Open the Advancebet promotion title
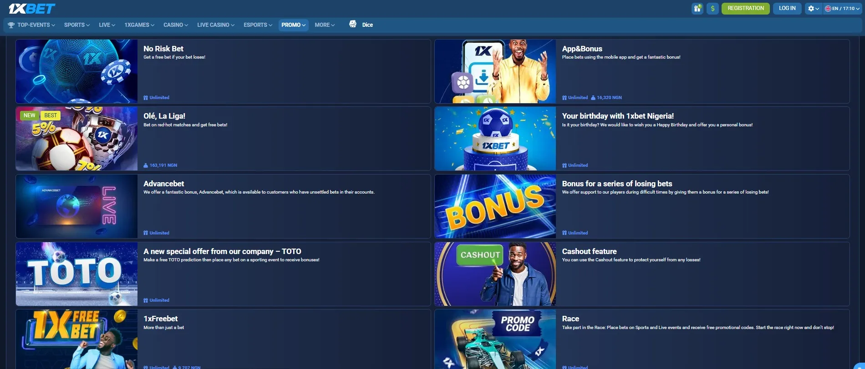The height and width of the screenshot is (369, 865). pyautogui.click(x=163, y=184)
